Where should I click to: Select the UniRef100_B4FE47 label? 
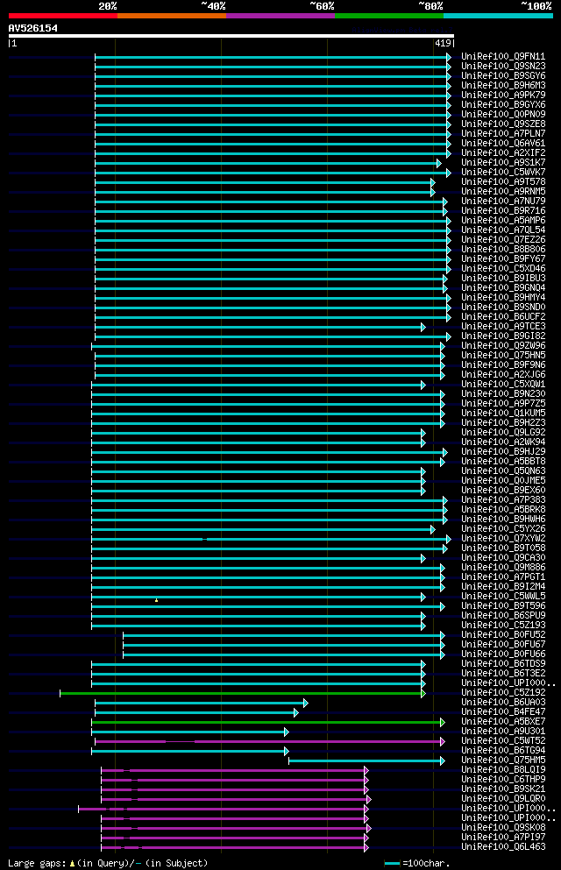503,712
